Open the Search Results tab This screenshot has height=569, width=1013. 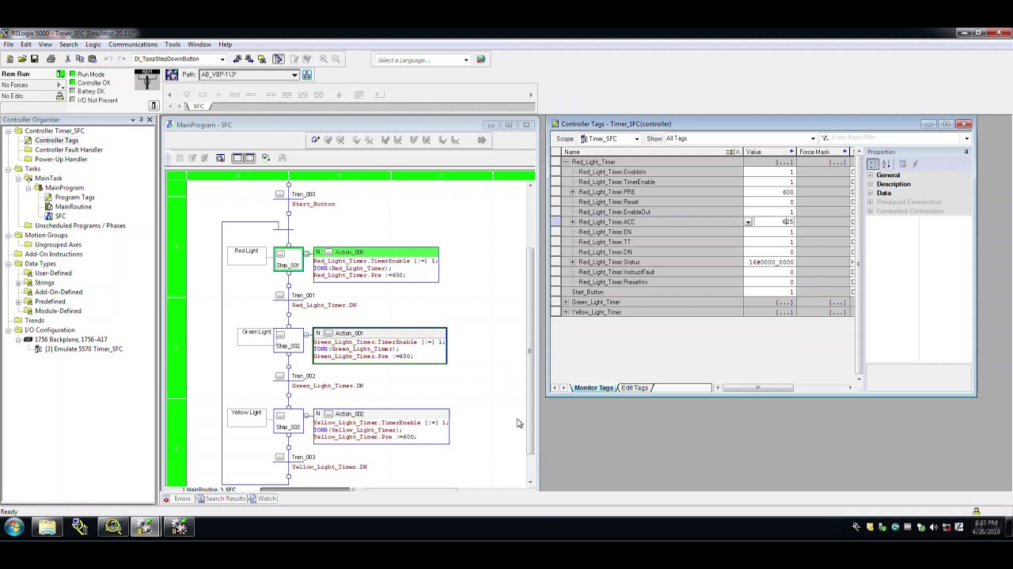221,499
